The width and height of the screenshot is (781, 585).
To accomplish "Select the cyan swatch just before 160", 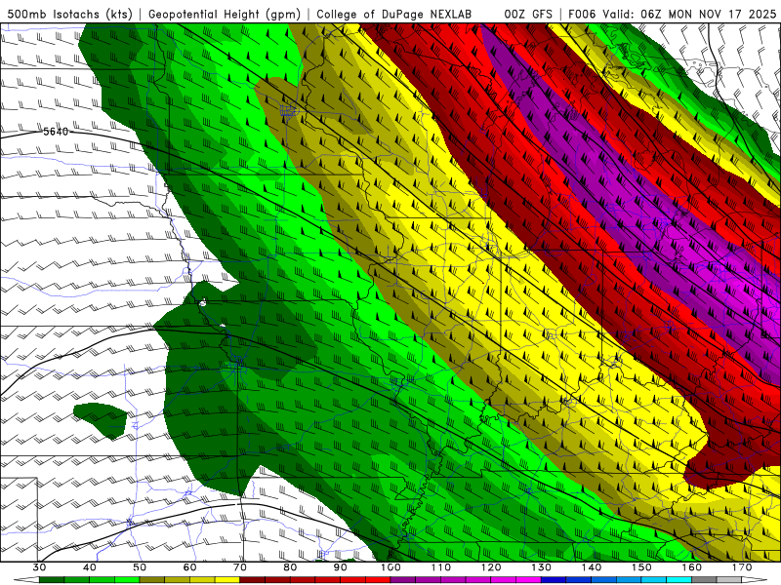I will point(678,579).
